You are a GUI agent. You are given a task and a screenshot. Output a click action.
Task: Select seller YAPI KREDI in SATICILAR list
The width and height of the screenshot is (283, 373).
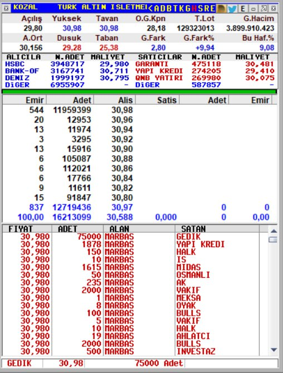tap(204, 71)
